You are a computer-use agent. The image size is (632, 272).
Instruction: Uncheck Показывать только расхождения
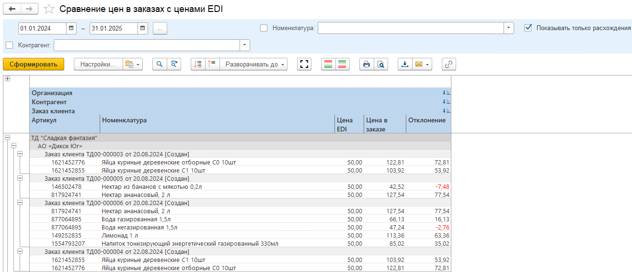point(528,28)
